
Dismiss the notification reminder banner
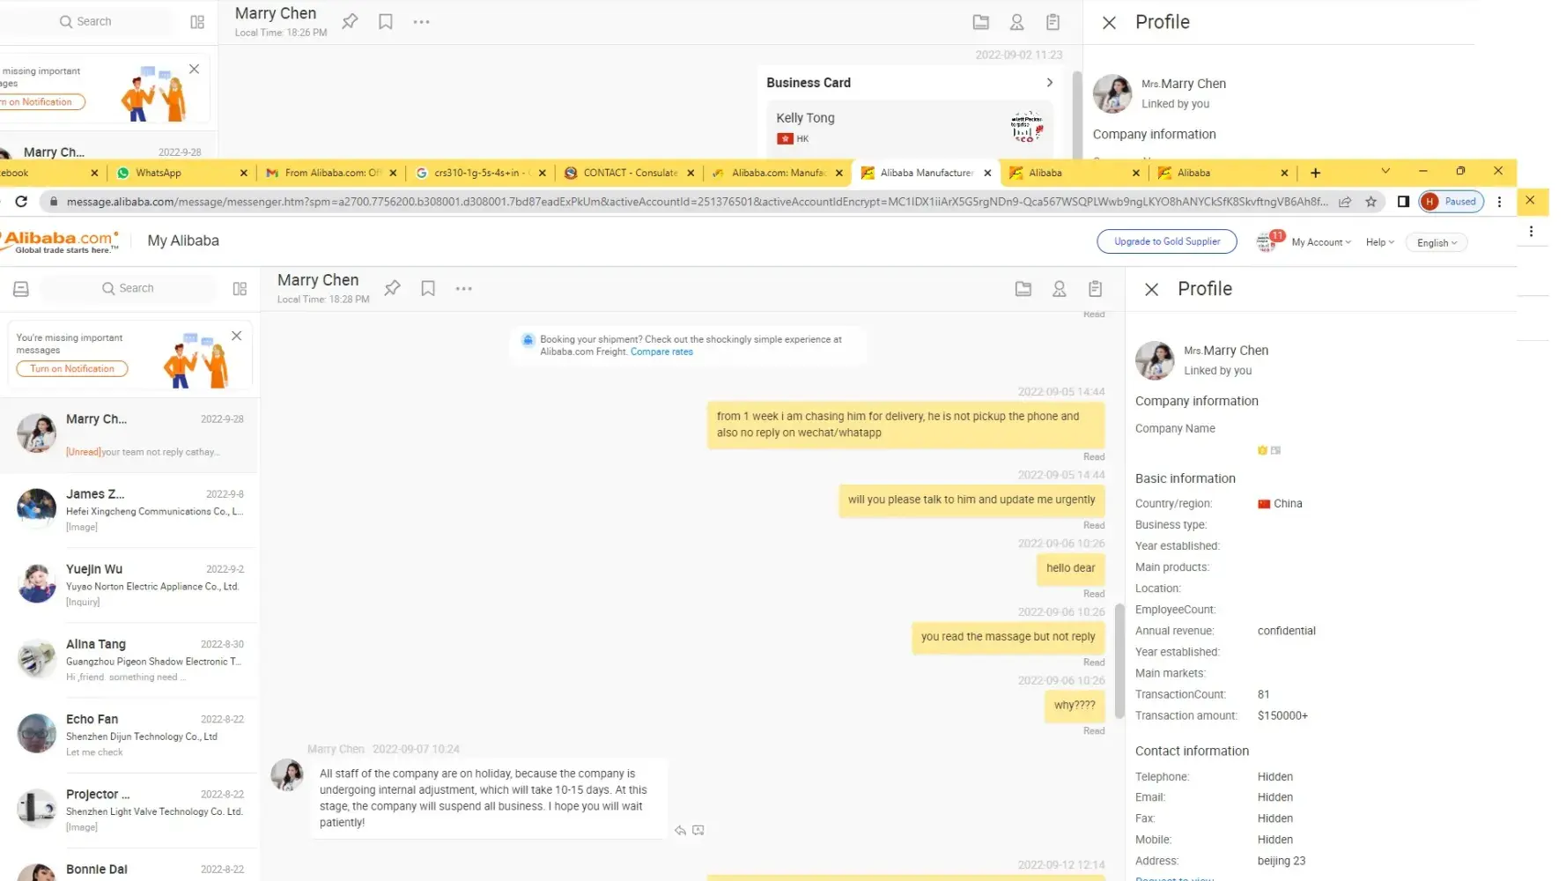[236, 336]
